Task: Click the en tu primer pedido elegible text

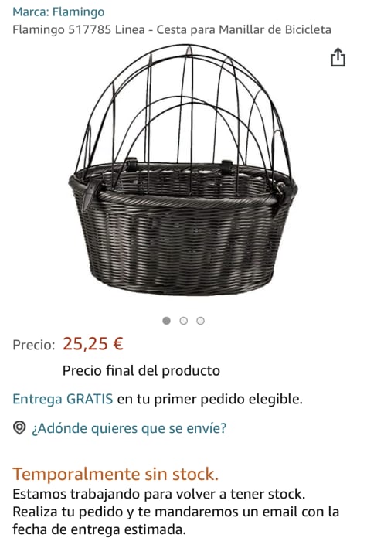Action: point(210,399)
